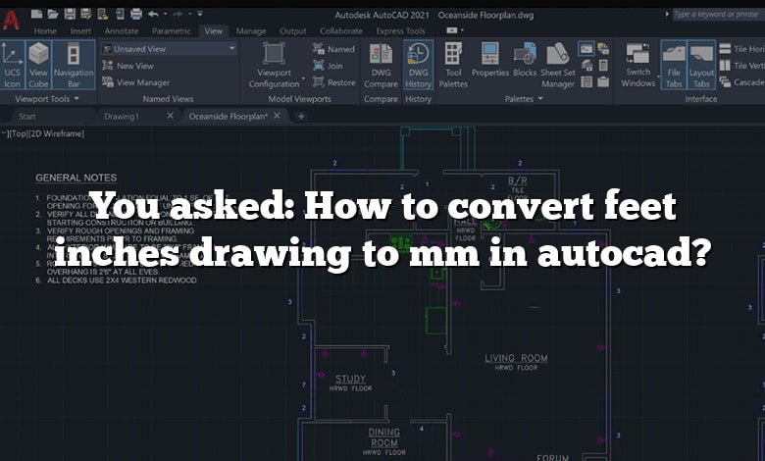
Task: Click the Save As icon
Action: [86, 14]
